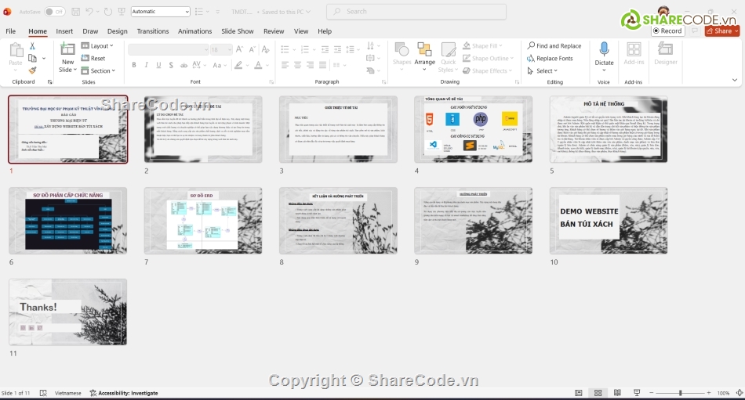Open the Section dropdown menu
745x400 pixels.
pyautogui.click(x=99, y=70)
